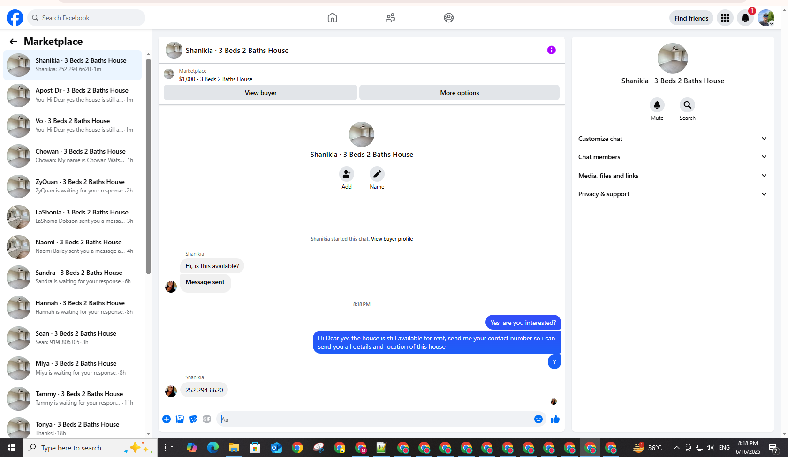The width and height of the screenshot is (788, 457).
Task: Click the ENG language indicator
Action: [x=724, y=448]
